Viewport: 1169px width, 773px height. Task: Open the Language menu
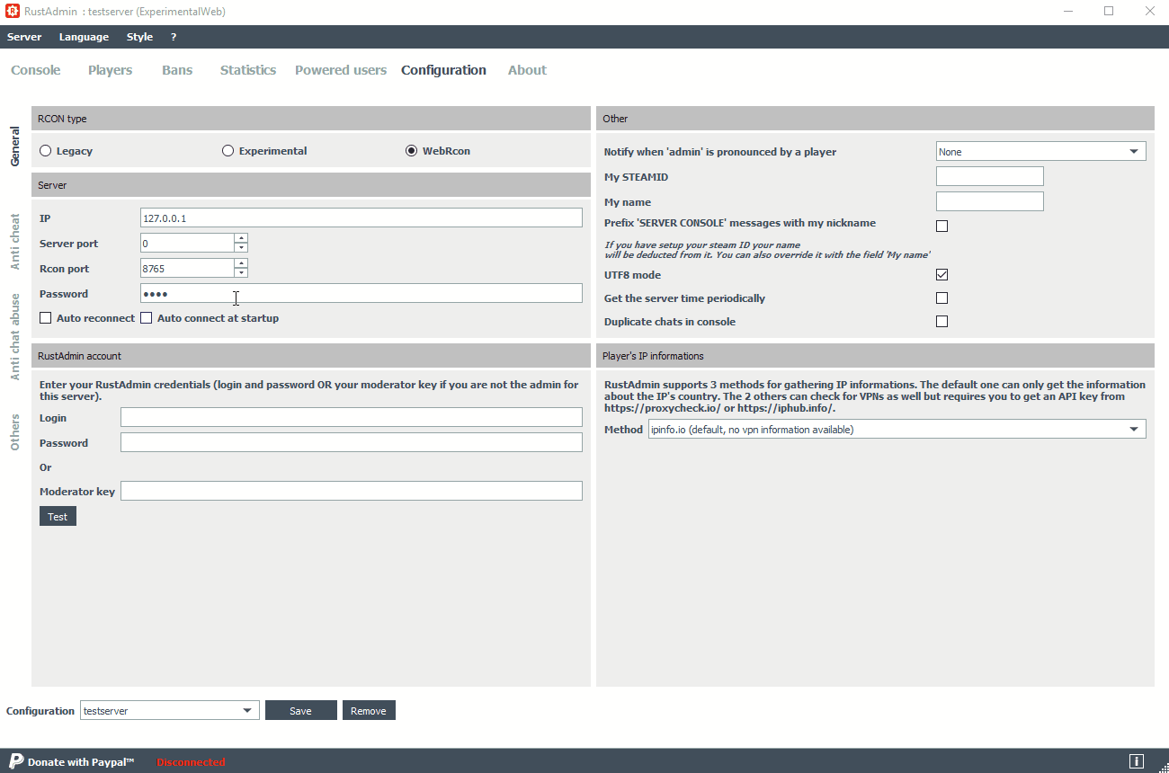pyautogui.click(x=84, y=37)
